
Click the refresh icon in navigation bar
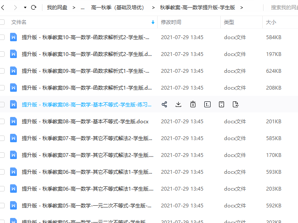point(34,8)
